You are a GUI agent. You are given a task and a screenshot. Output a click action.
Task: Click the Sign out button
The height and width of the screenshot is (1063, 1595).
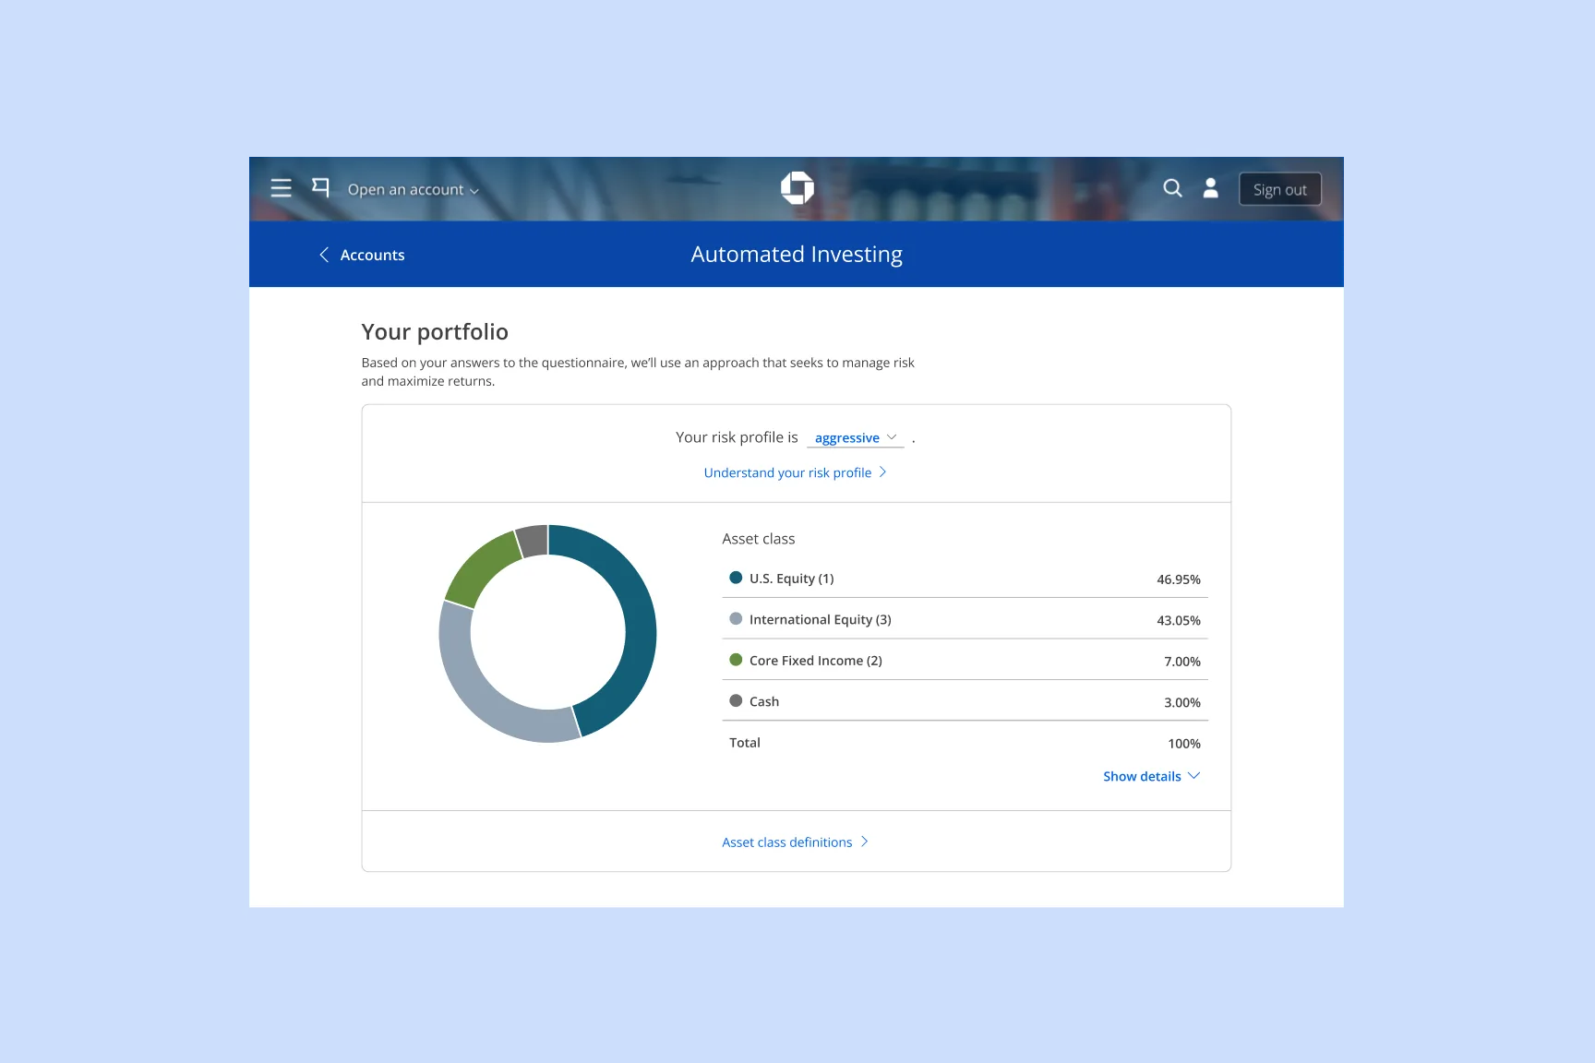click(x=1279, y=189)
